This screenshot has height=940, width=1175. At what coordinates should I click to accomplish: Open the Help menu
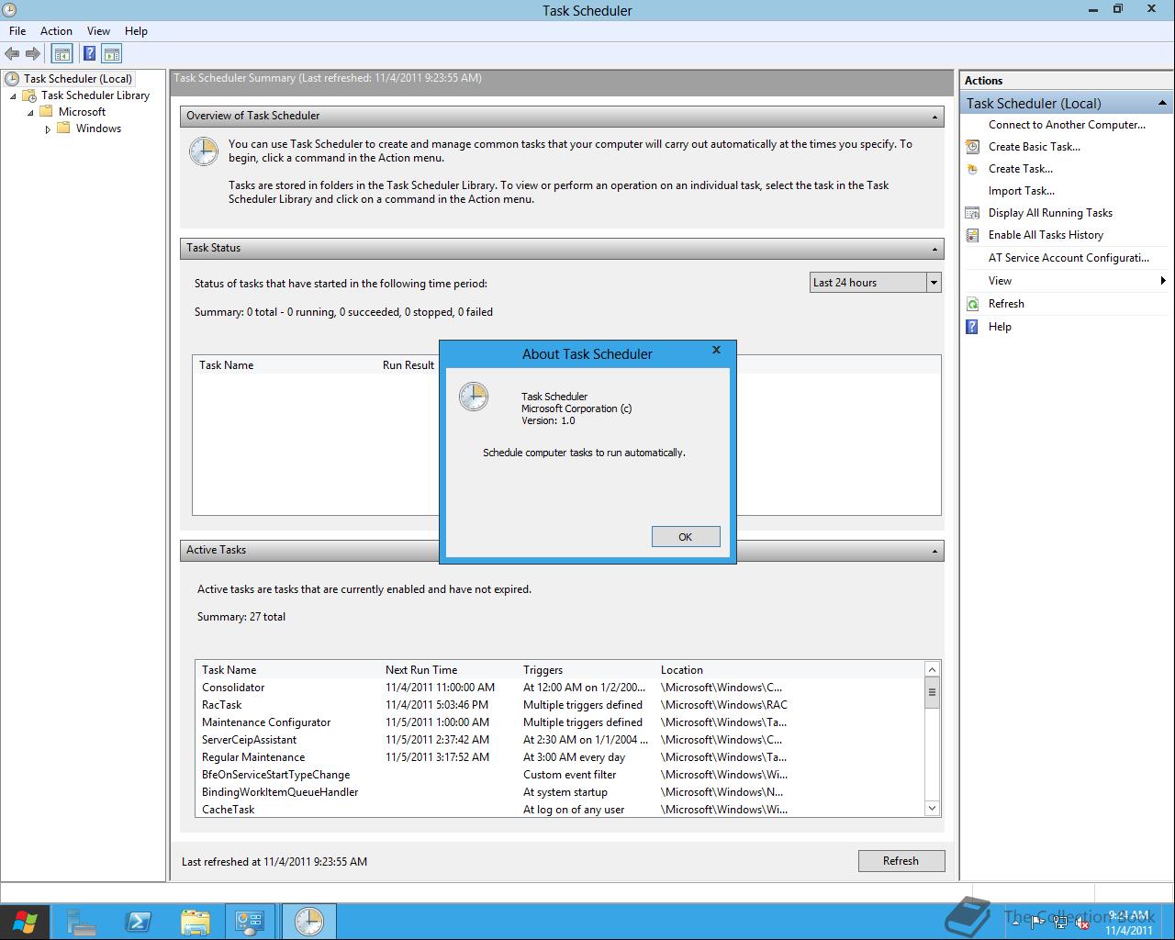136,31
